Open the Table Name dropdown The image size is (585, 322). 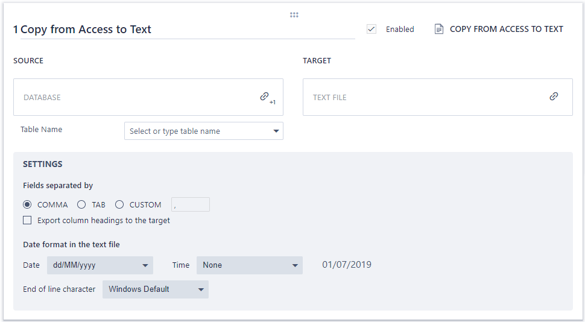coord(203,131)
